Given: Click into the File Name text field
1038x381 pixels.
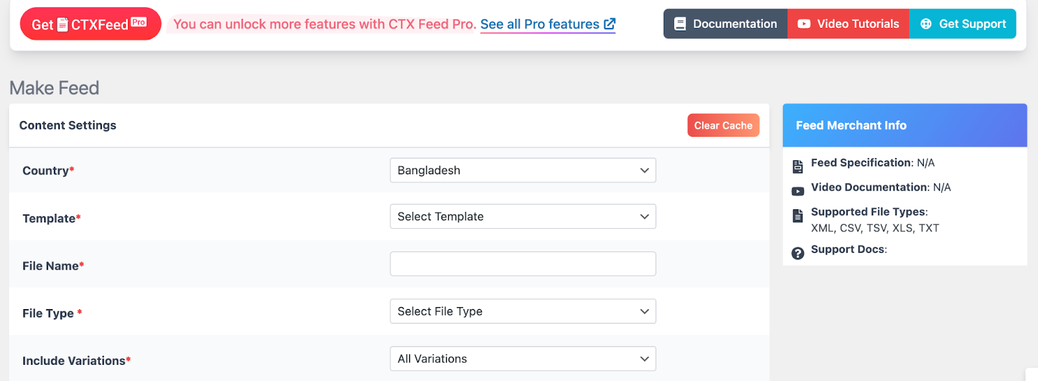Looking at the screenshot, I should pos(523,264).
